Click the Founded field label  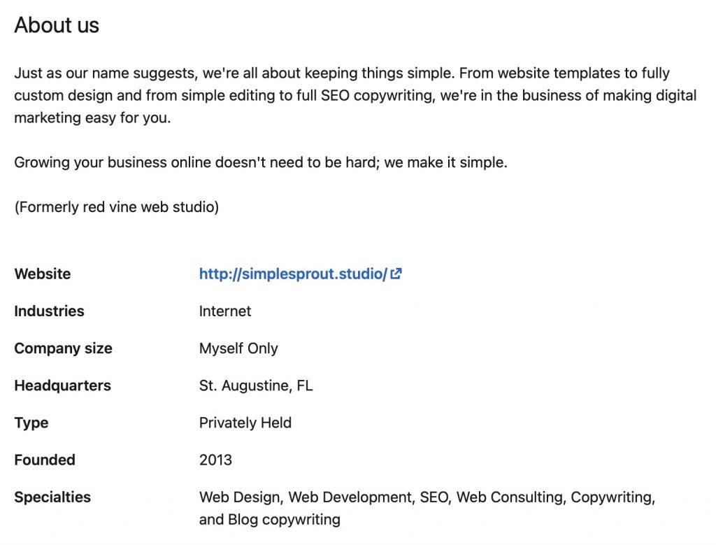tap(45, 460)
